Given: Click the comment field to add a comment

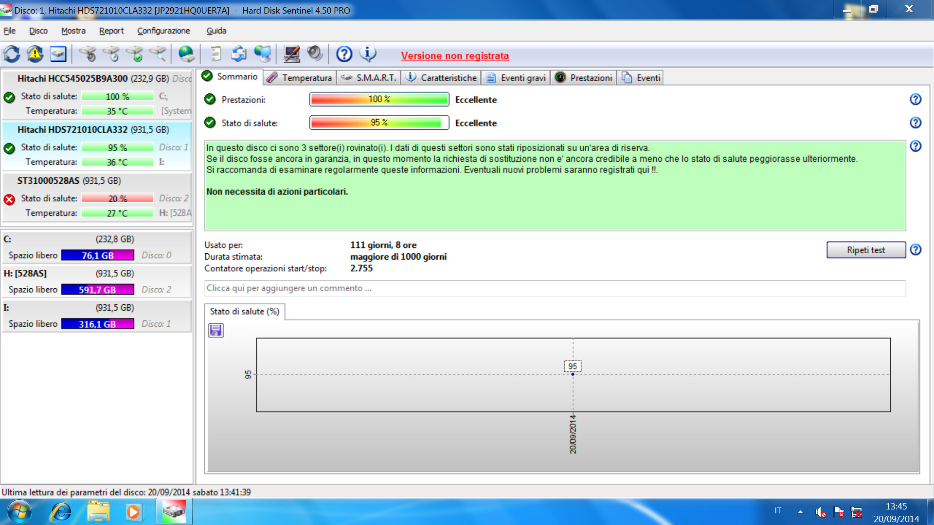Looking at the screenshot, I should pos(555,288).
